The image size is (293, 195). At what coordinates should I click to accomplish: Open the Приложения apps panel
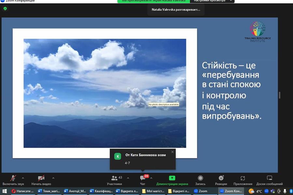pyautogui.click(x=243, y=178)
